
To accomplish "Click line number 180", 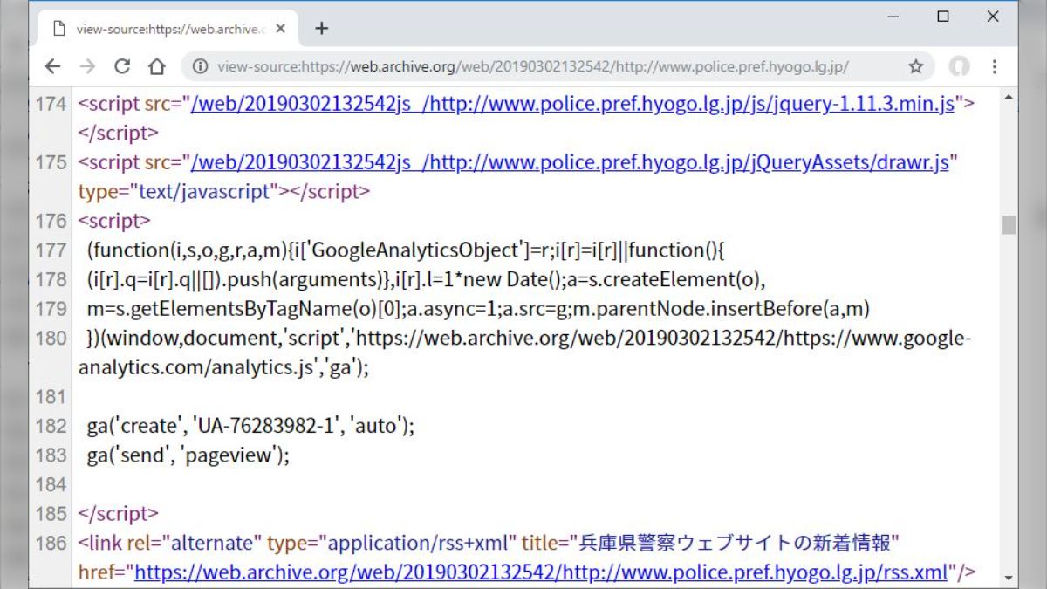I will tap(51, 338).
